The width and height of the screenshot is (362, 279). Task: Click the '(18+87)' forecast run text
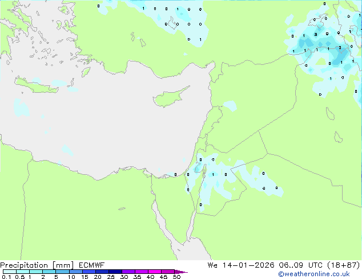[x=344, y=265]
